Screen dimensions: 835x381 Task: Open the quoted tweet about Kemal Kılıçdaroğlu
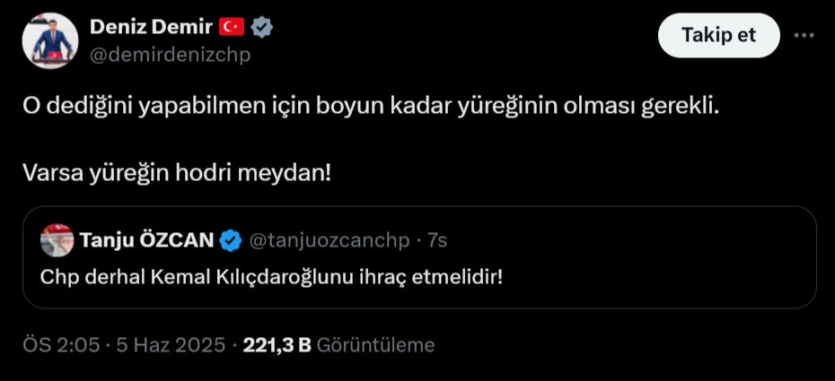[271, 277]
